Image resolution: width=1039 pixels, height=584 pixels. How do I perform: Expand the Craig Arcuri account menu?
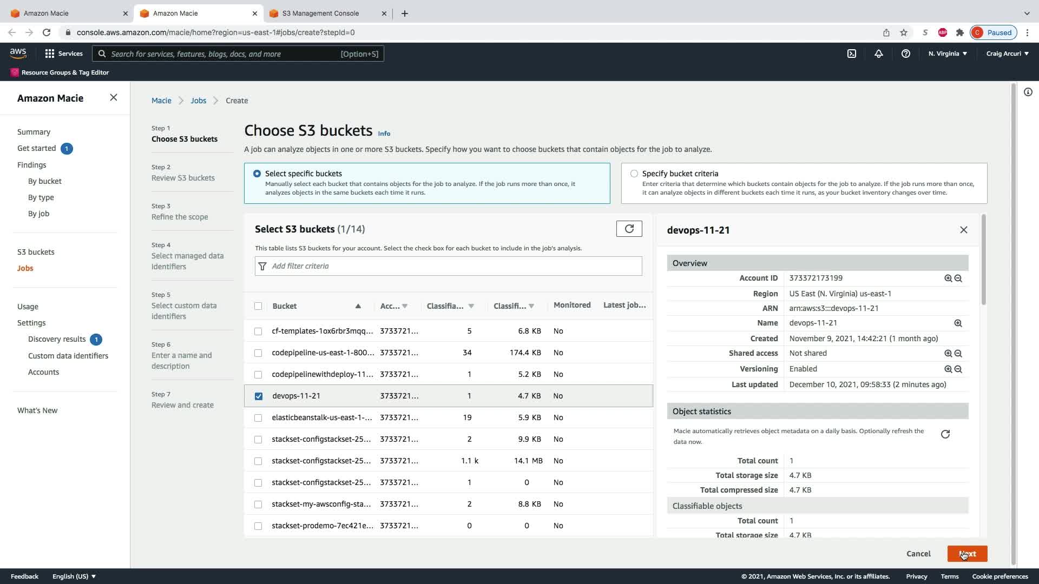[1007, 54]
